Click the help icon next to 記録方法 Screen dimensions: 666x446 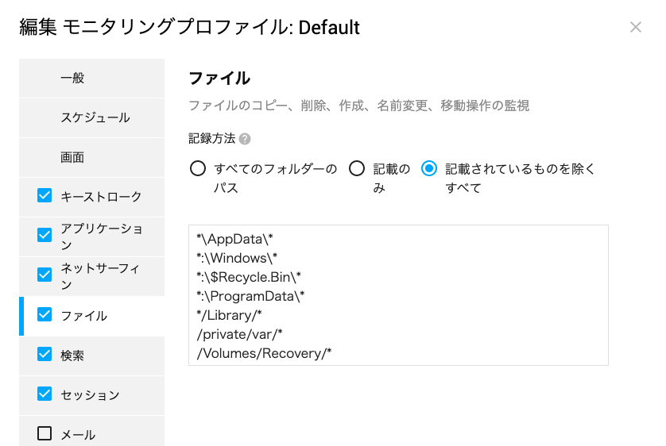tap(245, 139)
